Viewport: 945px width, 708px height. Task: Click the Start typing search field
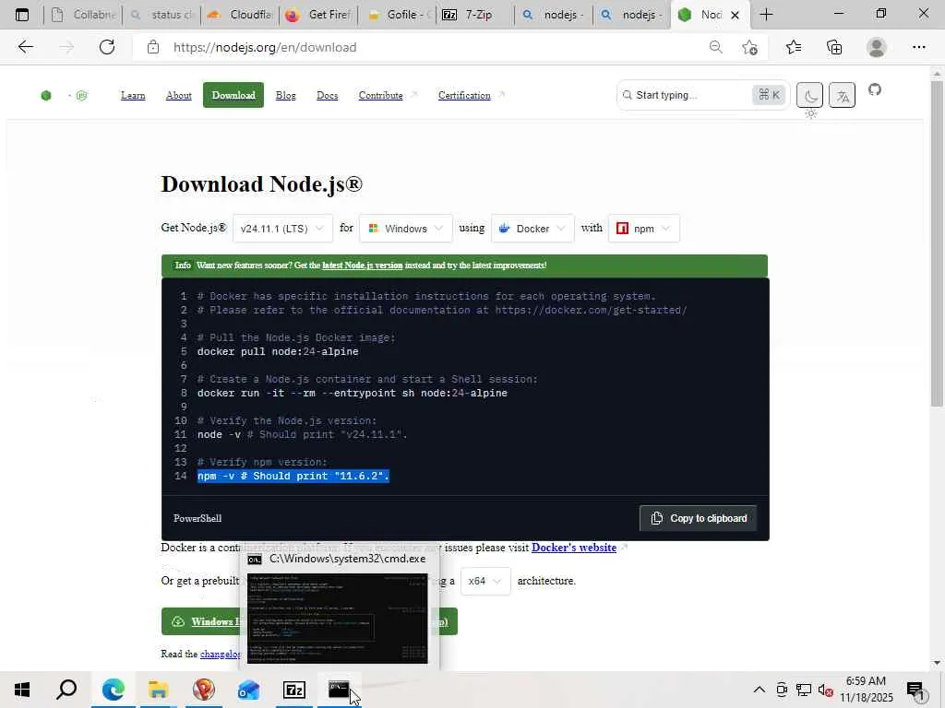coord(692,95)
